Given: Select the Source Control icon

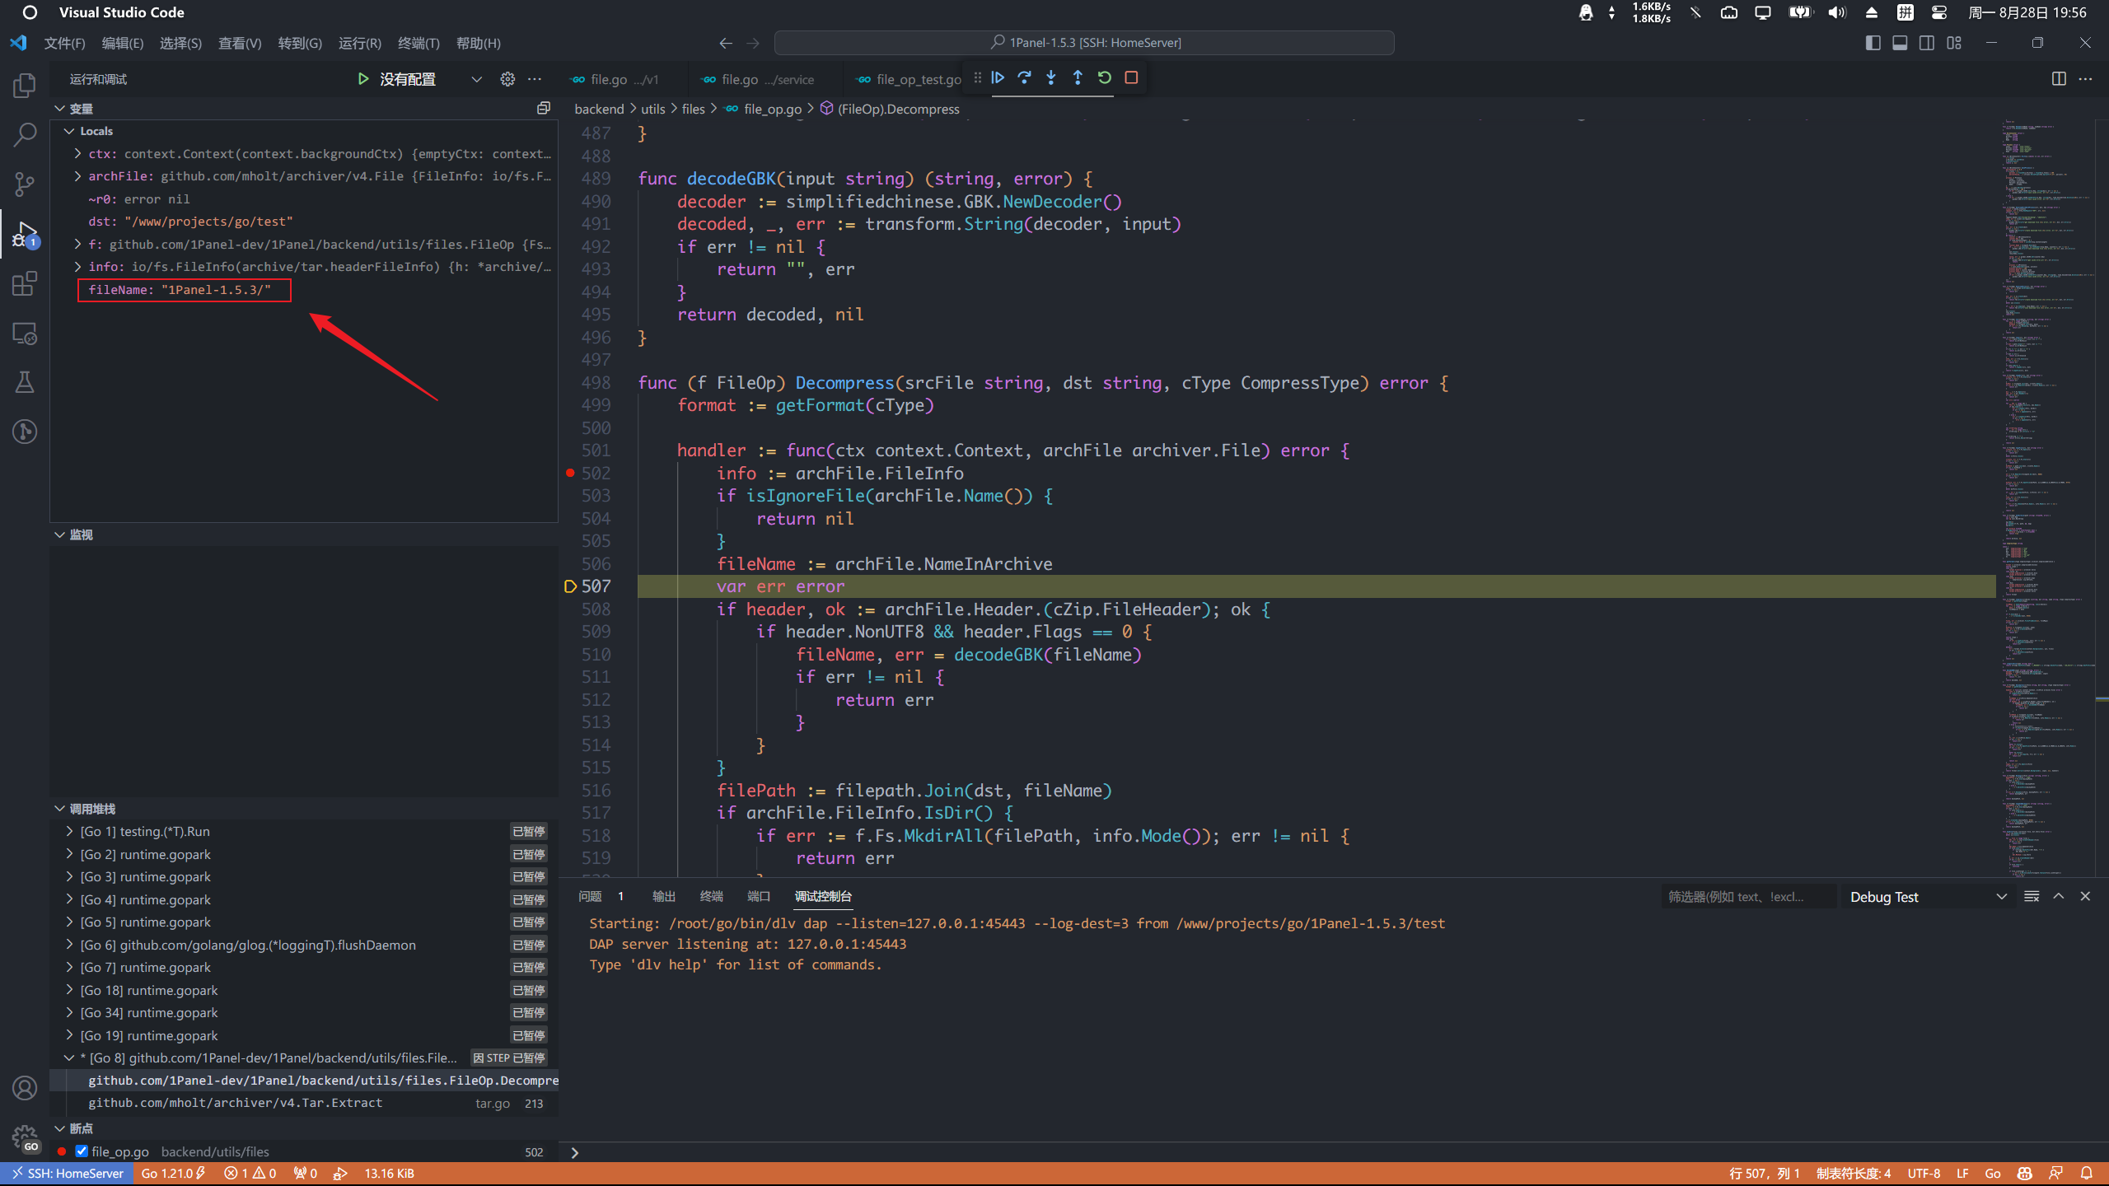Looking at the screenshot, I should click(24, 184).
